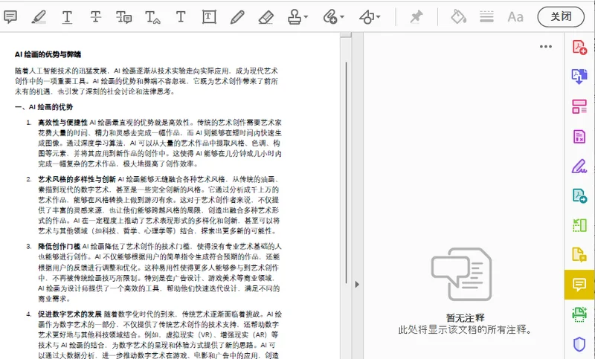Viewport: 595px width, 359px height.
Task: Select the underline text tool
Action: [x=67, y=16]
